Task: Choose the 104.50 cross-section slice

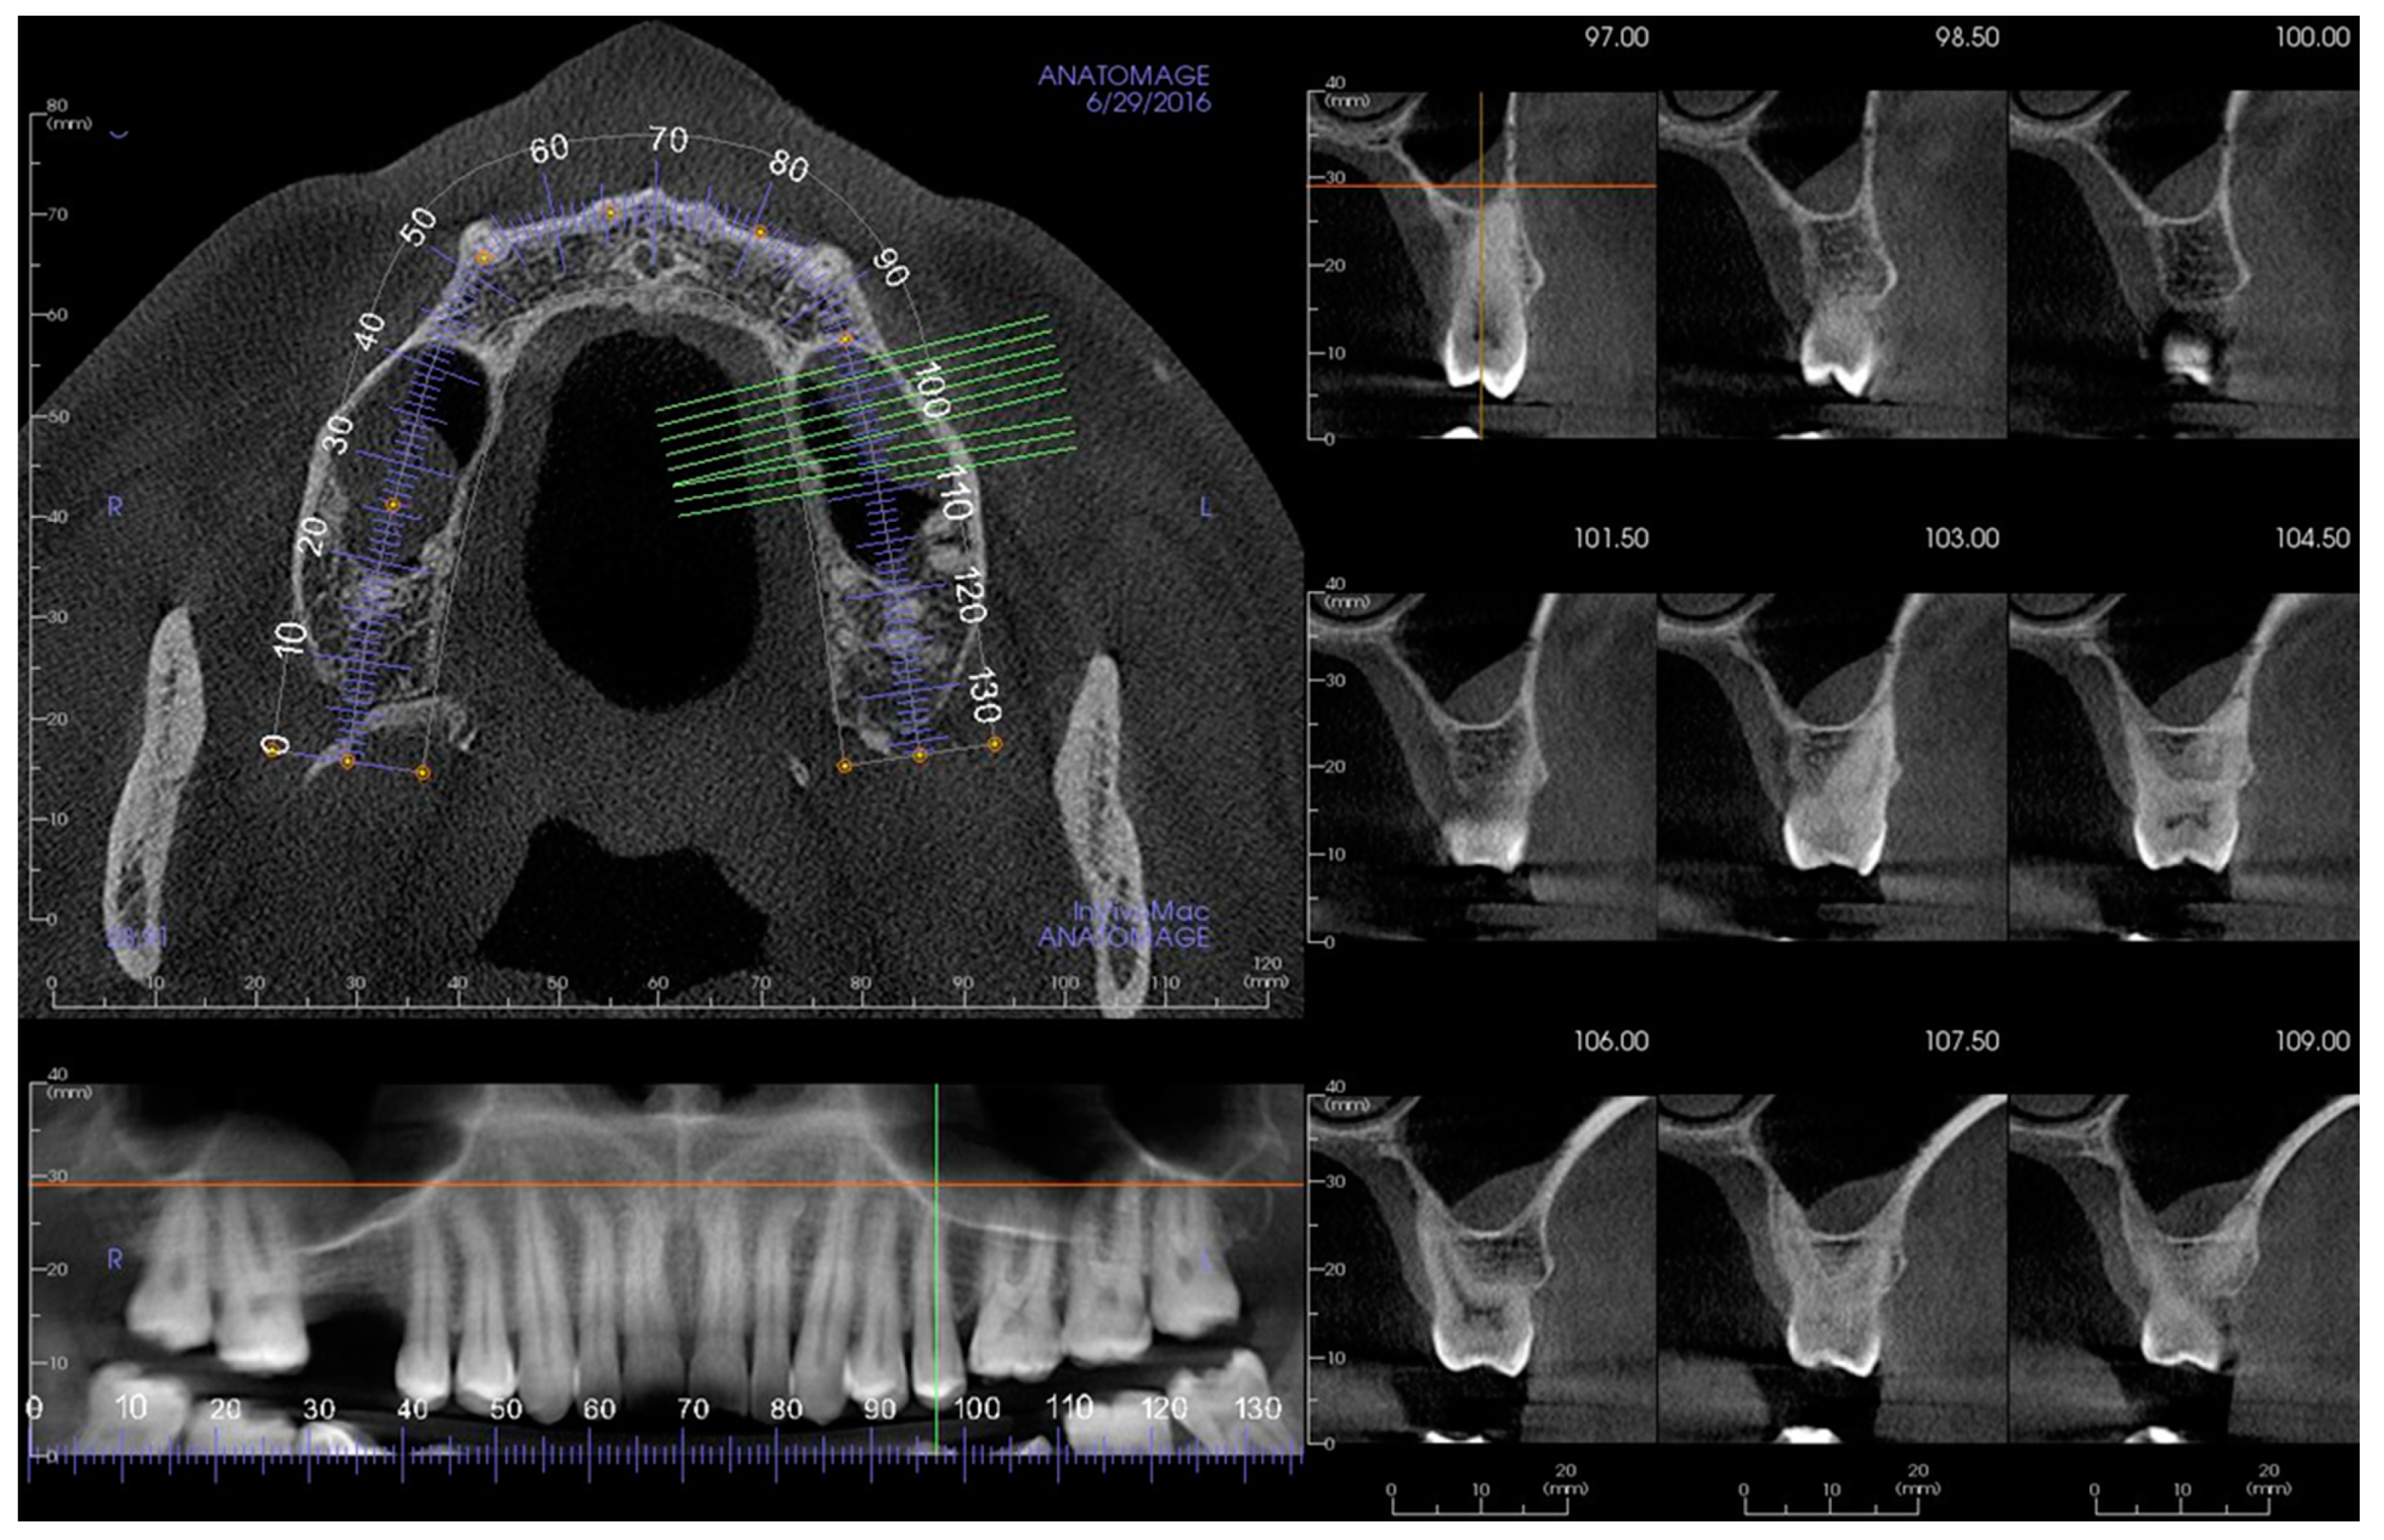Action: coord(2183,767)
